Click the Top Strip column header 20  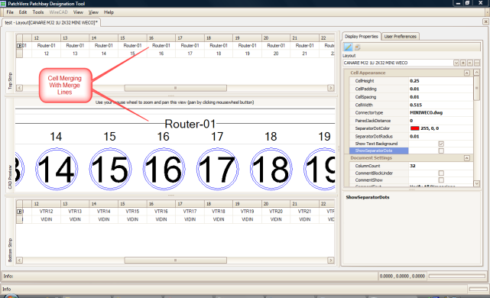pos(276,37)
